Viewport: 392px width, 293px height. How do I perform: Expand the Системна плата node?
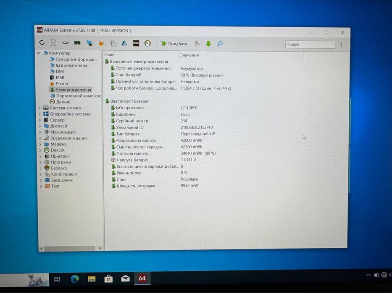(x=39, y=108)
